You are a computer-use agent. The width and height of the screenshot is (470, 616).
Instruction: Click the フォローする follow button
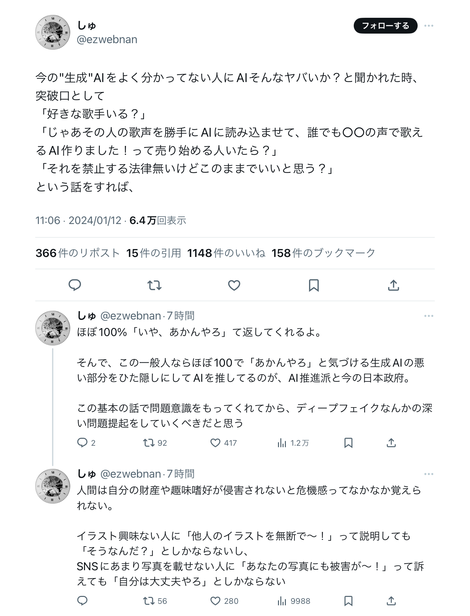(385, 26)
